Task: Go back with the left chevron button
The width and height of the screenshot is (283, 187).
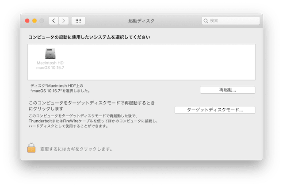Action: [x=54, y=21]
